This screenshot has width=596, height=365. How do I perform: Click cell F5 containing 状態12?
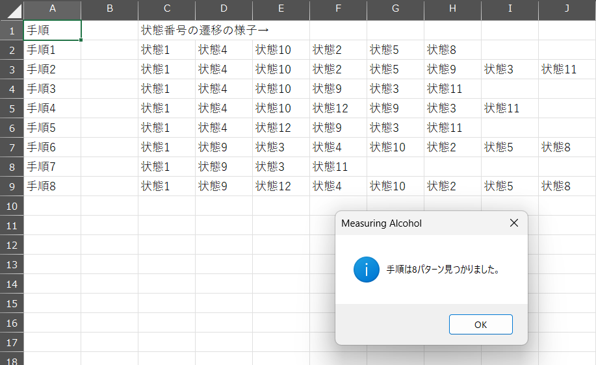point(338,108)
